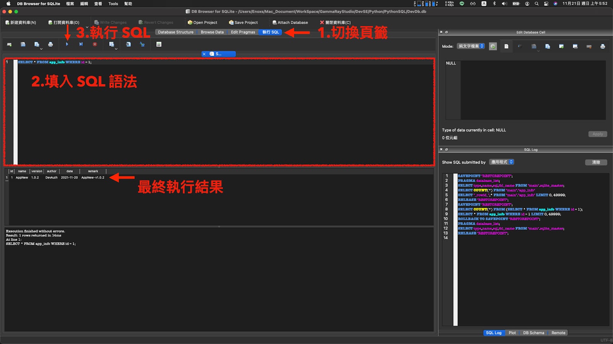Open the Mode dropdown 純文字檔案
The image size is (613, 344).
pos(471,46)
